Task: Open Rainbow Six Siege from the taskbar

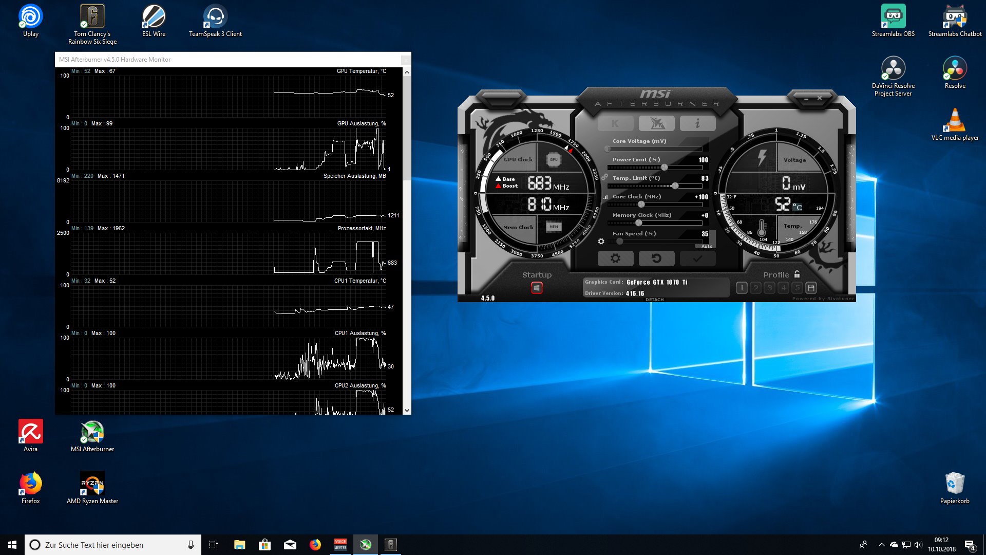Action: pyautogui.click(x=390, y=545)
